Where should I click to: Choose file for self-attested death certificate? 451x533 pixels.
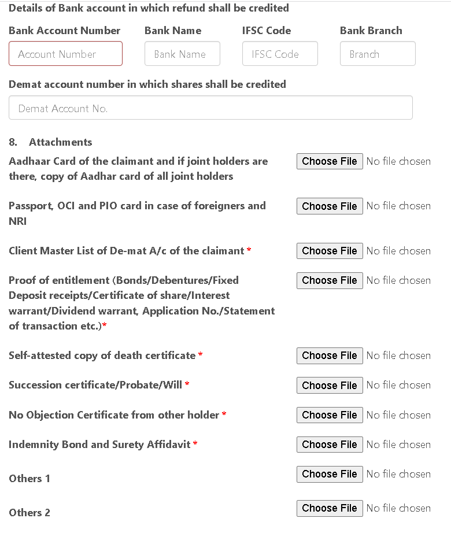click(330, 356)
